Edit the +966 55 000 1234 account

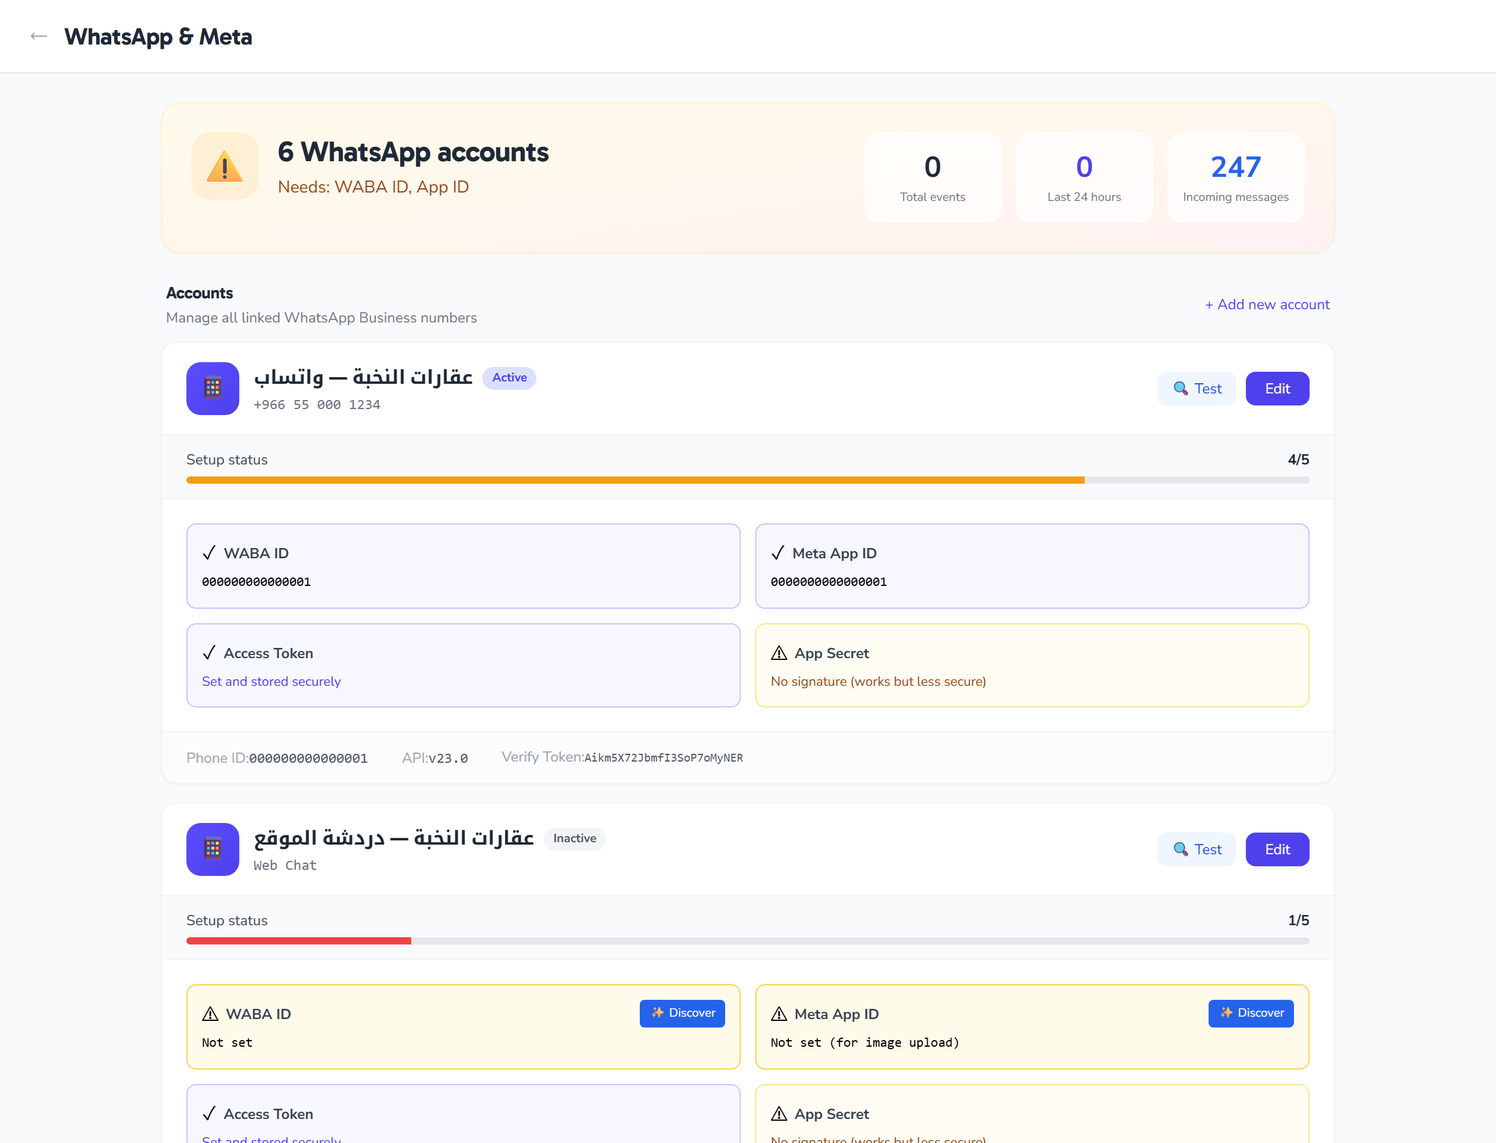1277,389
